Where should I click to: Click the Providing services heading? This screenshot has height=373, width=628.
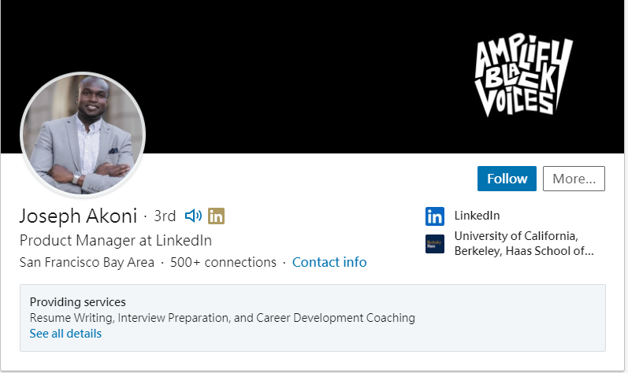click(78, 302)
